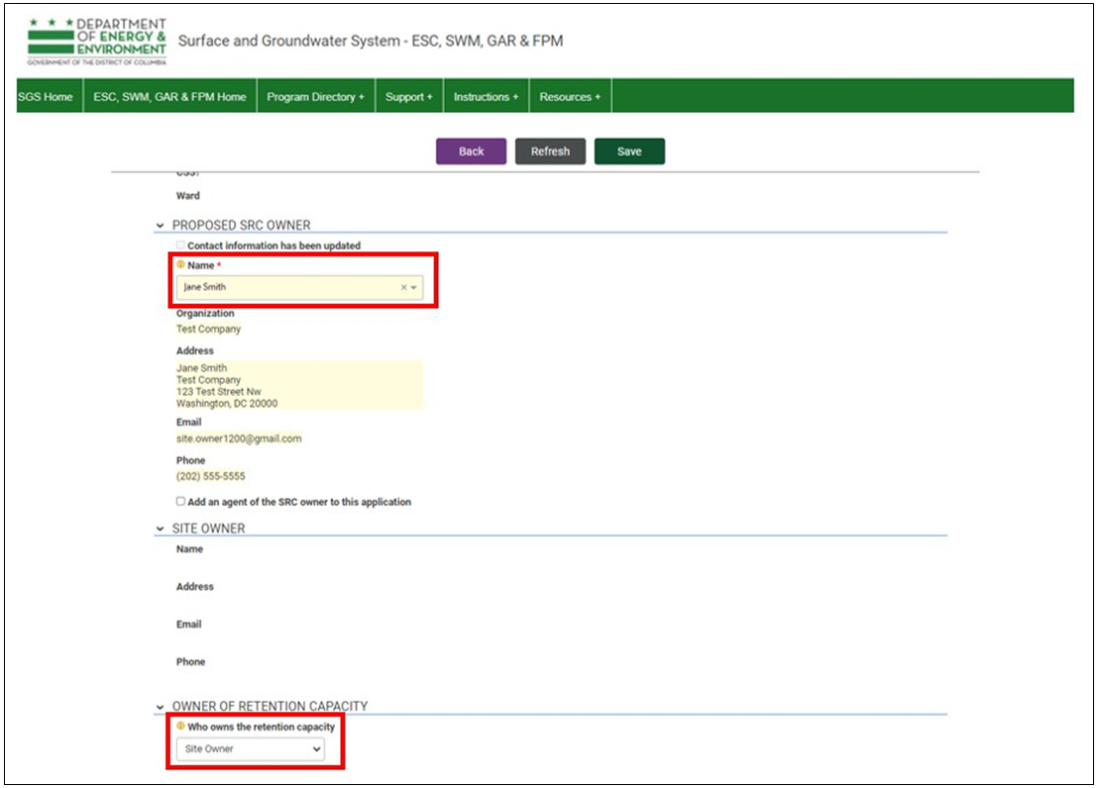Open the Resources menu
The width and height of the screenshot is (1097, 788).
click(x=570, y=97)
